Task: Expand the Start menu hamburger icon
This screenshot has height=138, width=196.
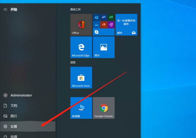Action: coord(5,10)
